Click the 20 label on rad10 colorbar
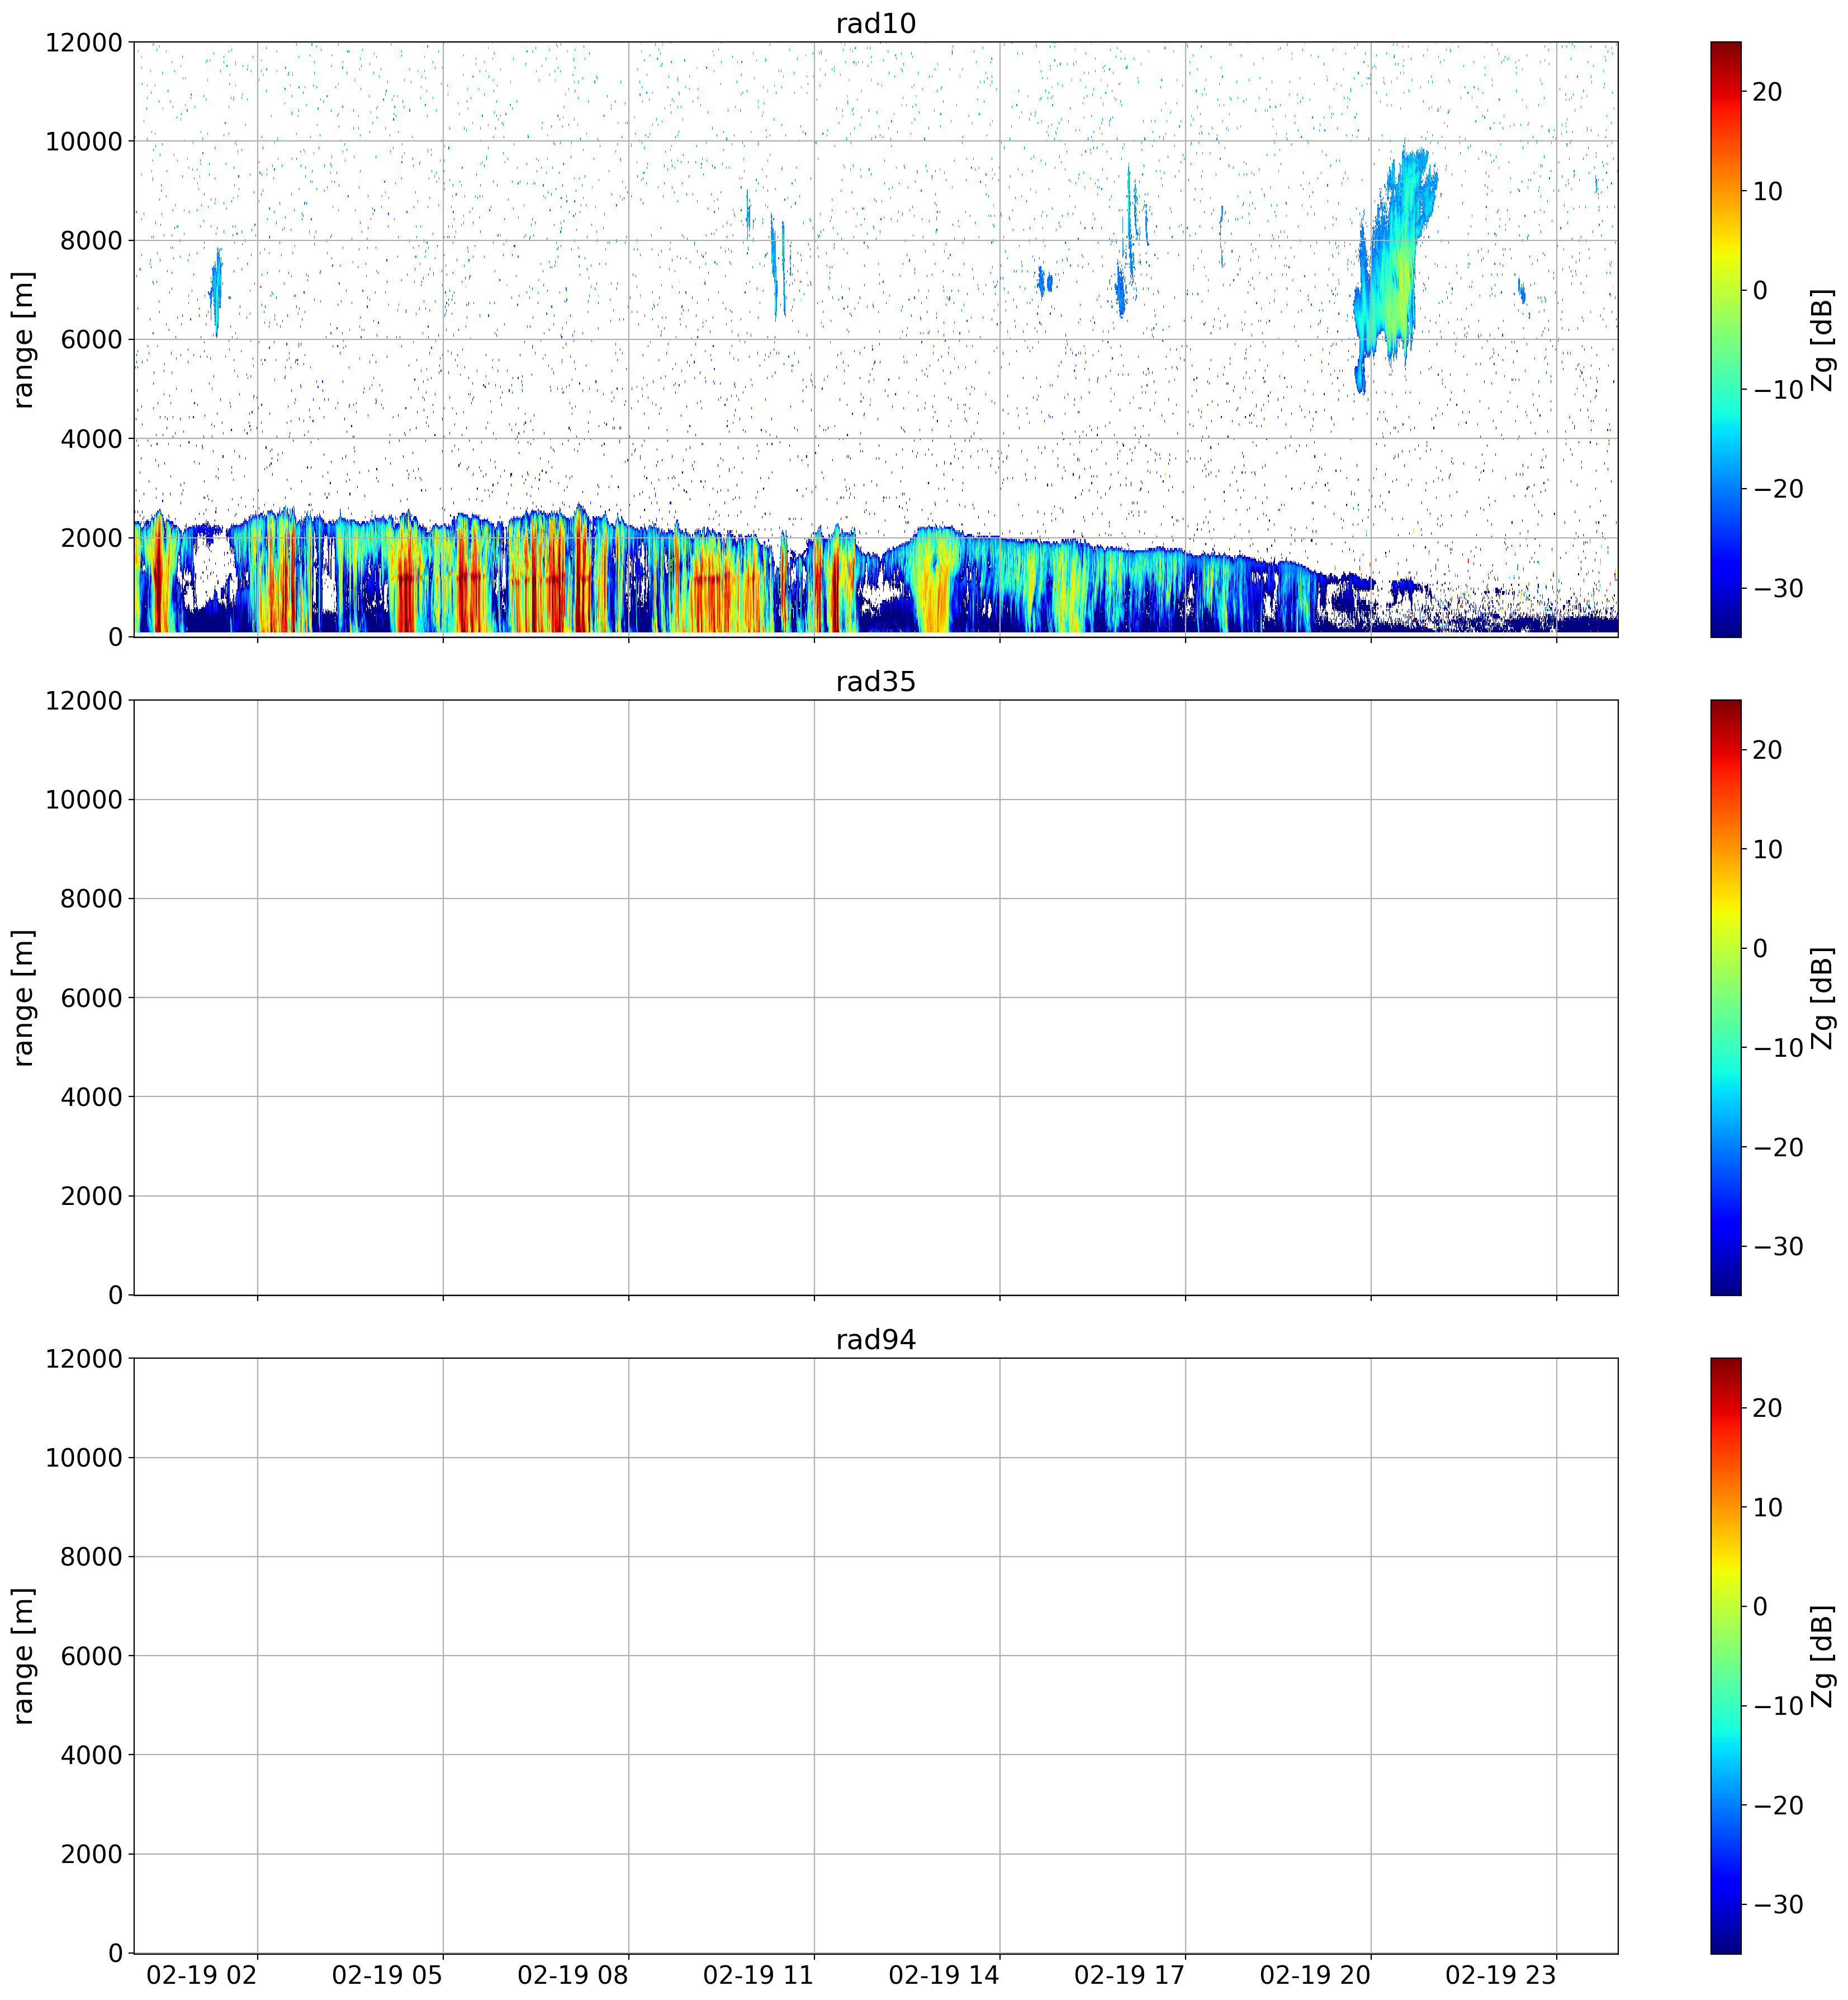 [x=1768, y=92]
